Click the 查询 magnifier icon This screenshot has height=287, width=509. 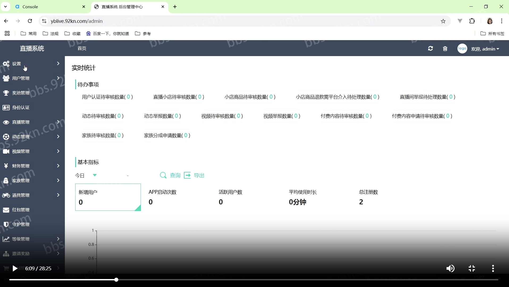(163, 175)
